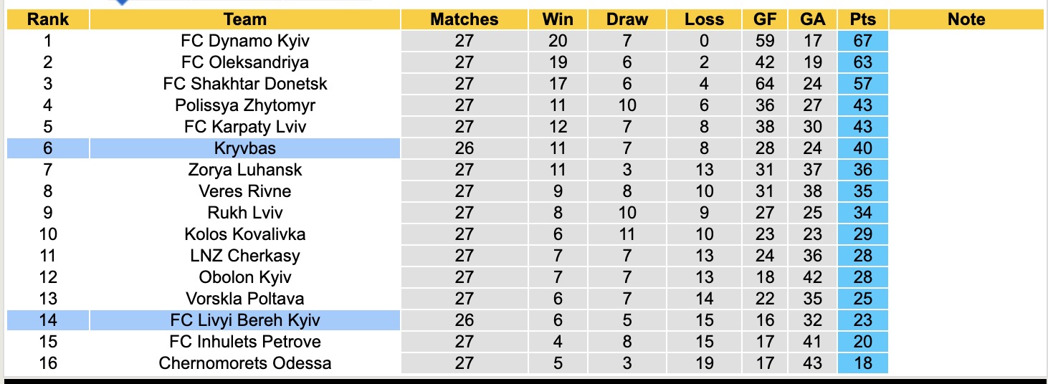Select the highlighted Kryvbas team row
The height and width of the screenshot is (384, 1048).
click(x=245, y=148)
